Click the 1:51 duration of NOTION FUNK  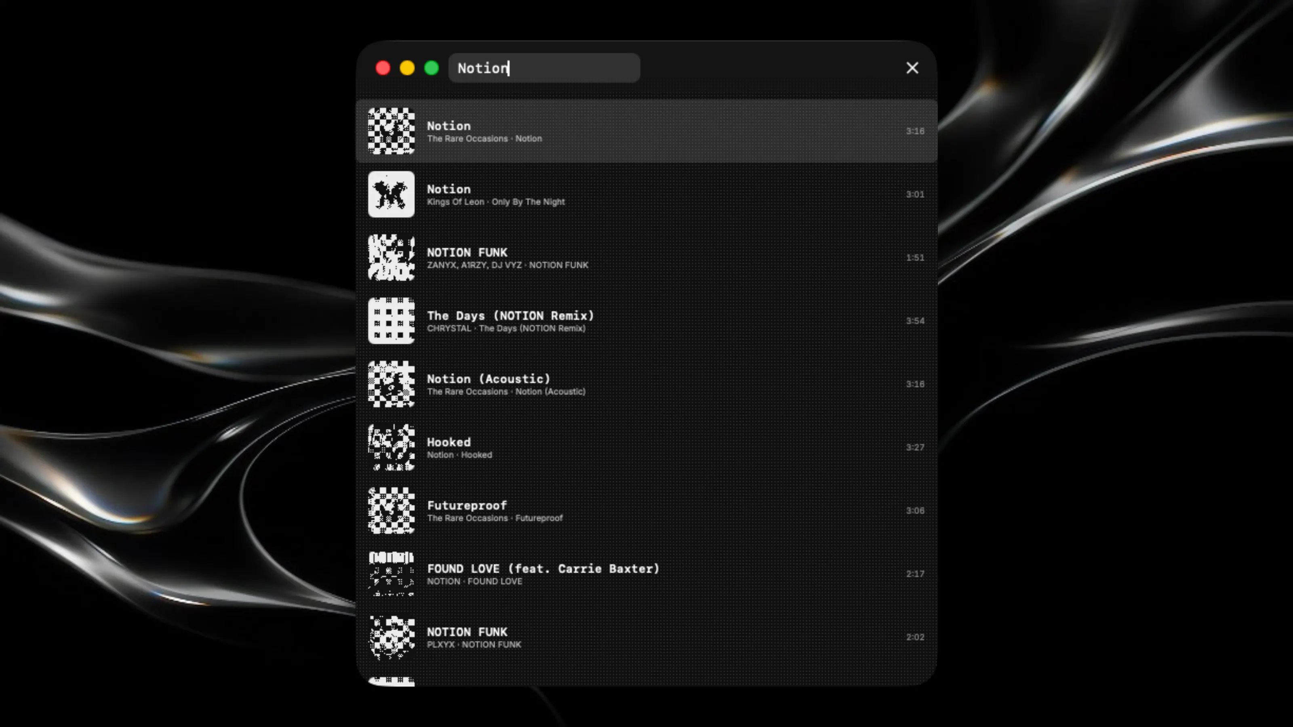pyautogui.click(x=914, y=257)
